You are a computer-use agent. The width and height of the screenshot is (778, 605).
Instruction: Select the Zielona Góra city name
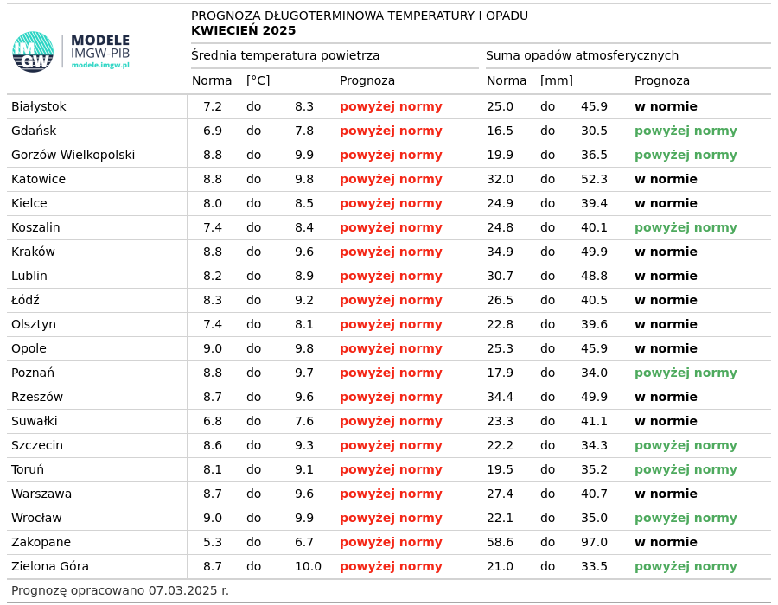tap(50, 566)
